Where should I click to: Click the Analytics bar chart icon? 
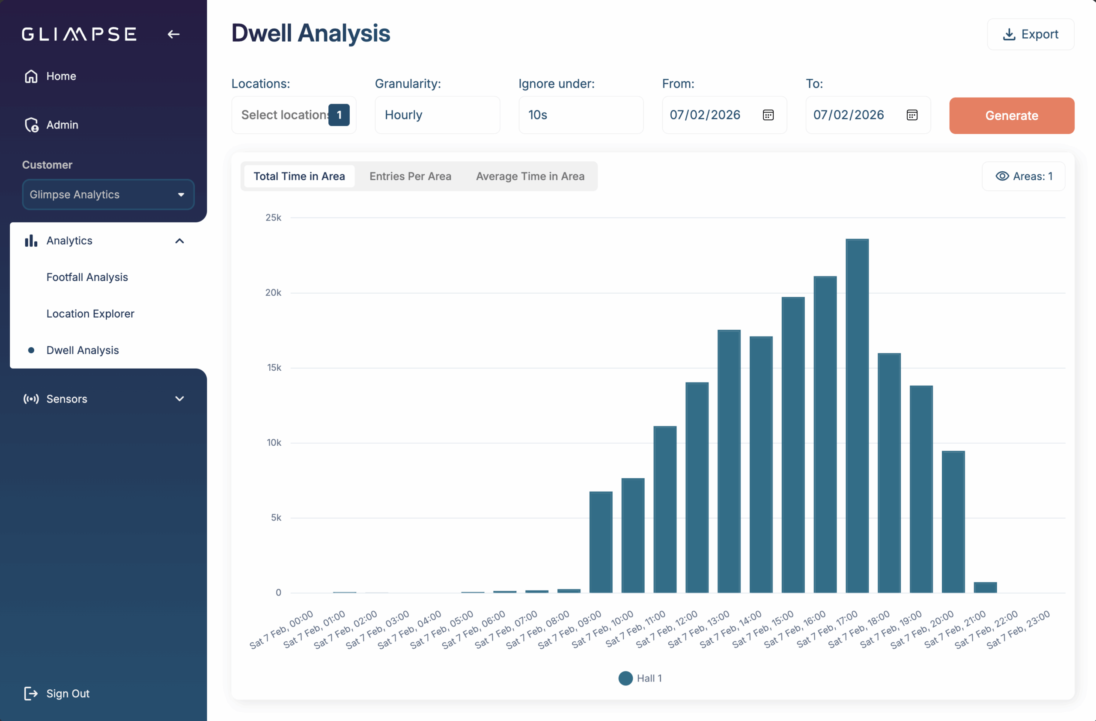tap(31, 241)
